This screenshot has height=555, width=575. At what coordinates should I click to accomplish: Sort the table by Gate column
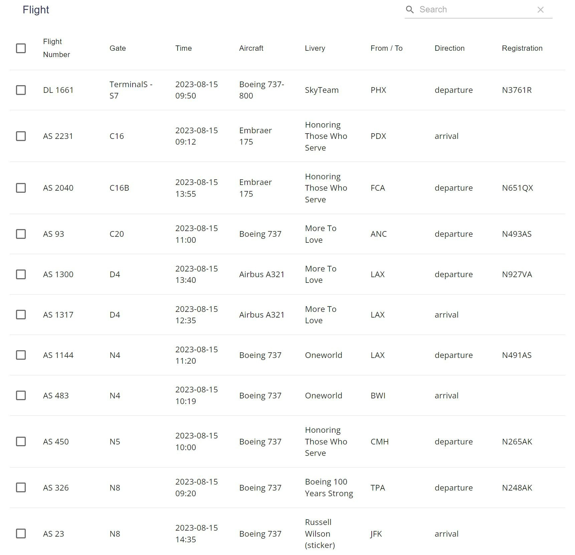(x=118, y=48)
